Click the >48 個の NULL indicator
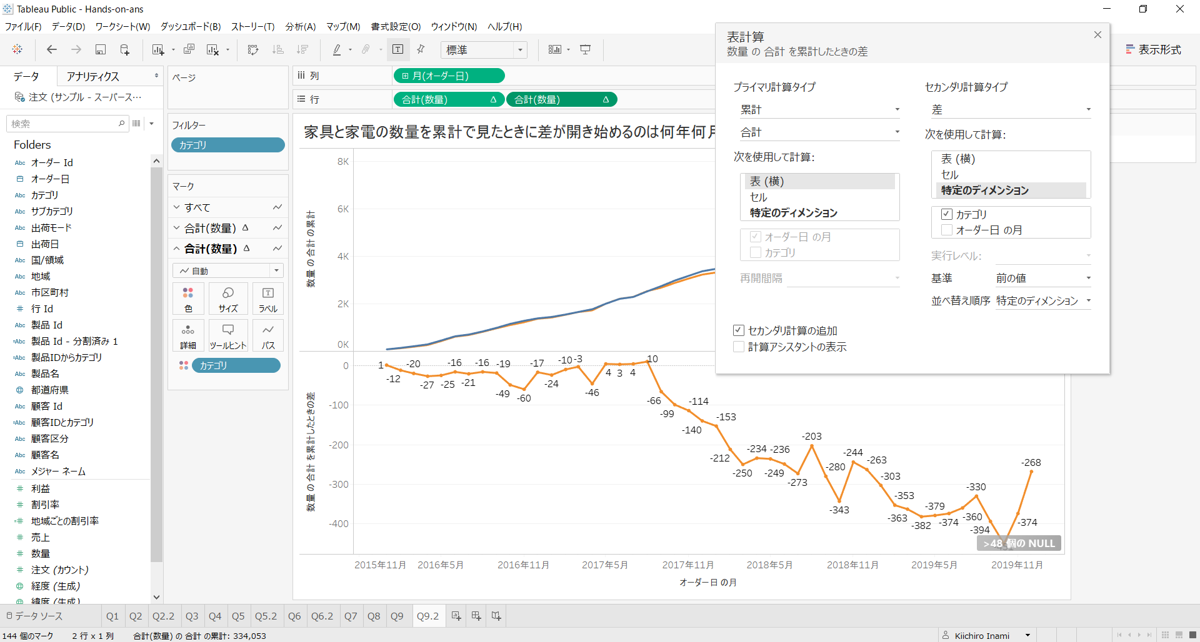The height and width of the screenshot is (642, 1200). pyautogui.click(x=1019, y=543)
